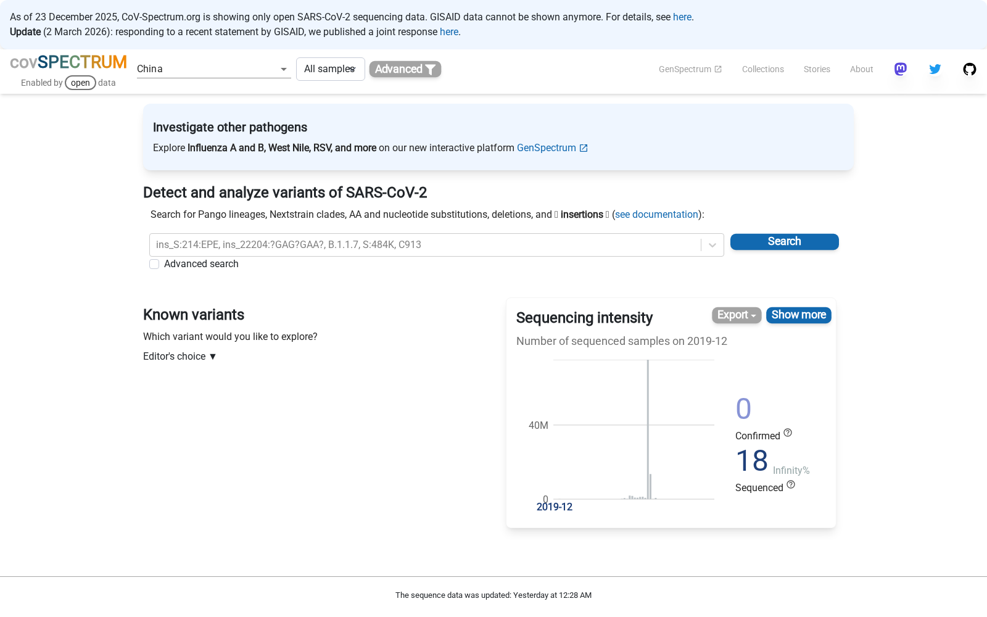The width and height of the screenshot is (987, 617).
Task: Click the Sequenced help question-mark icon
Action: [791, 484]
